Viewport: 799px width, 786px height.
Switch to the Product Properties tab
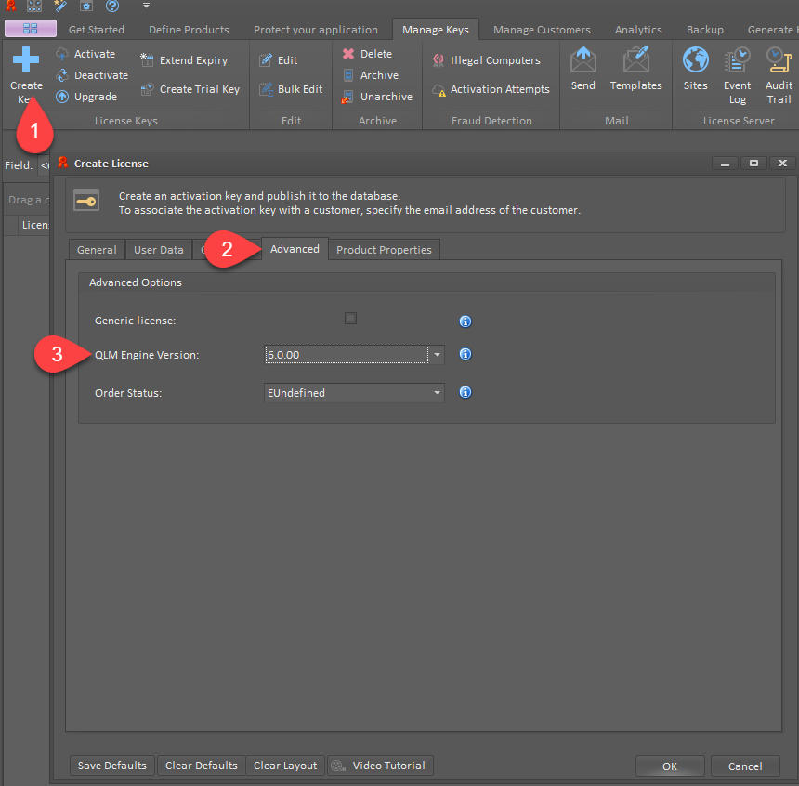[x=383, y=249]
